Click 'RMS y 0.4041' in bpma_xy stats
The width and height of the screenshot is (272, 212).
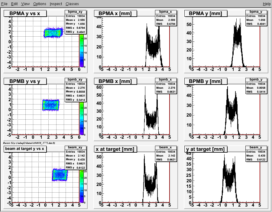point(75,32)
